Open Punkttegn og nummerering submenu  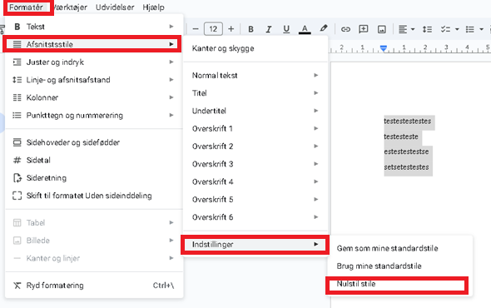[x=94, y=116]
